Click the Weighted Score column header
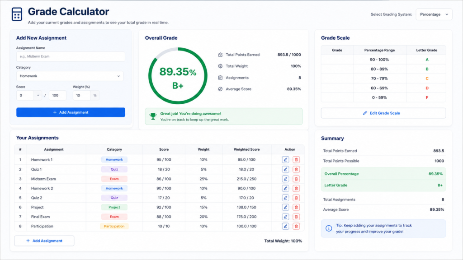 point(246,149)
